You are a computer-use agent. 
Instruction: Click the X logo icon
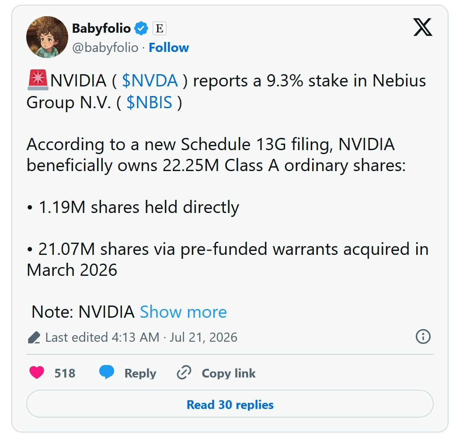click(x=423, y=27)
